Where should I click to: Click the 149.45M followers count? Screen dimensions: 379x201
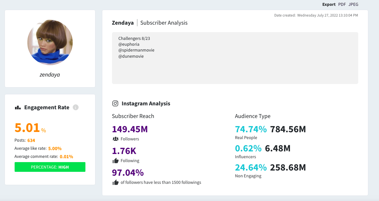pos(130,129)
